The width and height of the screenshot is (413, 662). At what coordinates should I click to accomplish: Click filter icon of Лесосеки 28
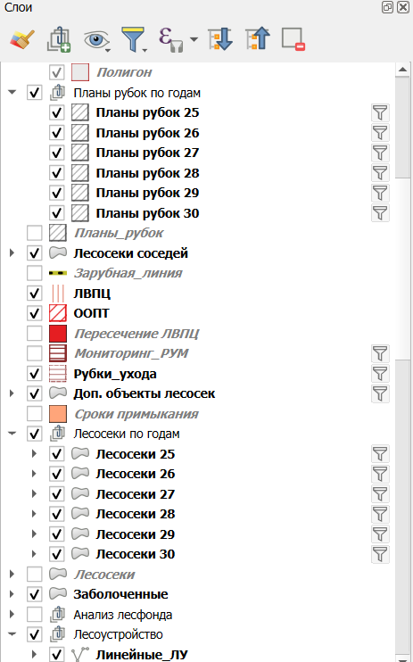point(380,514)
